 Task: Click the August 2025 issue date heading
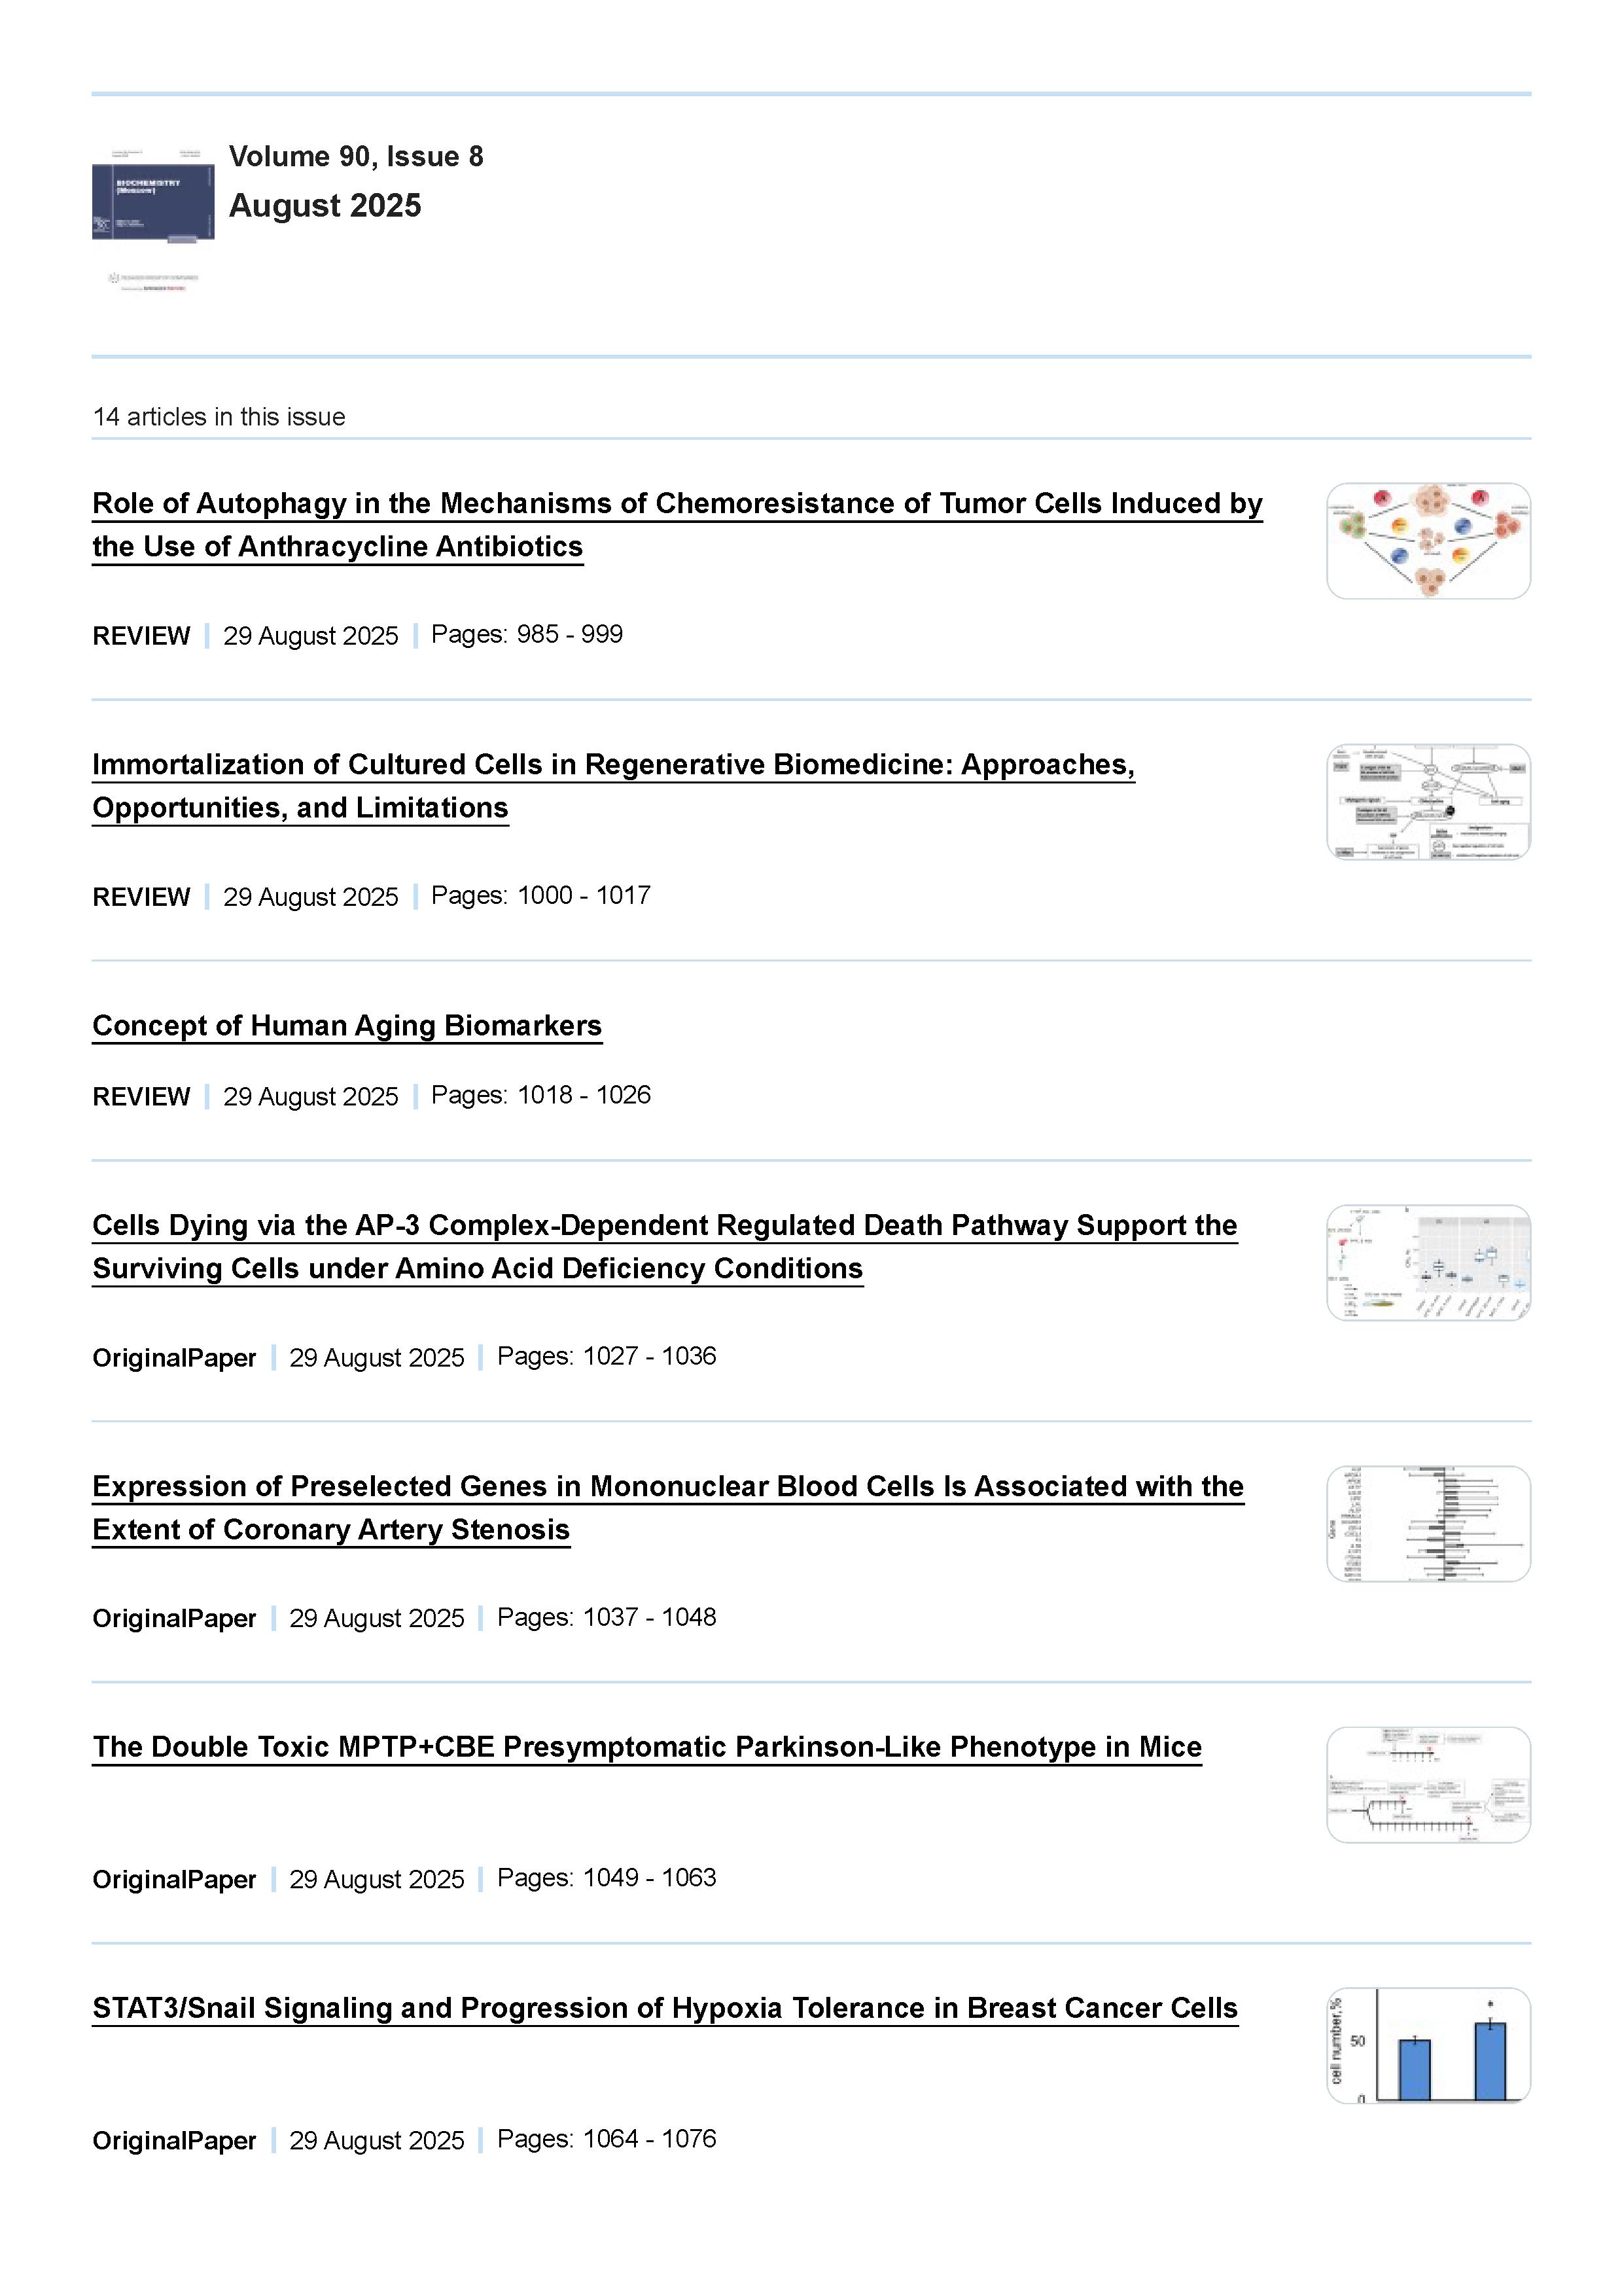pos(325,206)
